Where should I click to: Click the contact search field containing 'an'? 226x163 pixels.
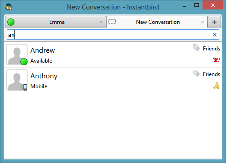(113, 35)
